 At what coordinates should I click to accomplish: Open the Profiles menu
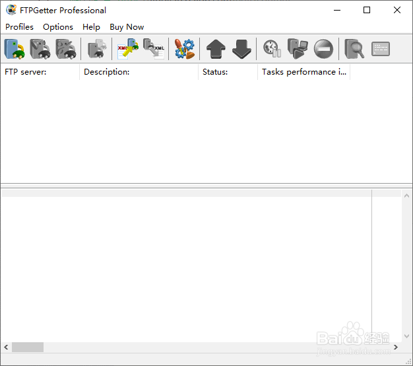(x=20, y=27)
